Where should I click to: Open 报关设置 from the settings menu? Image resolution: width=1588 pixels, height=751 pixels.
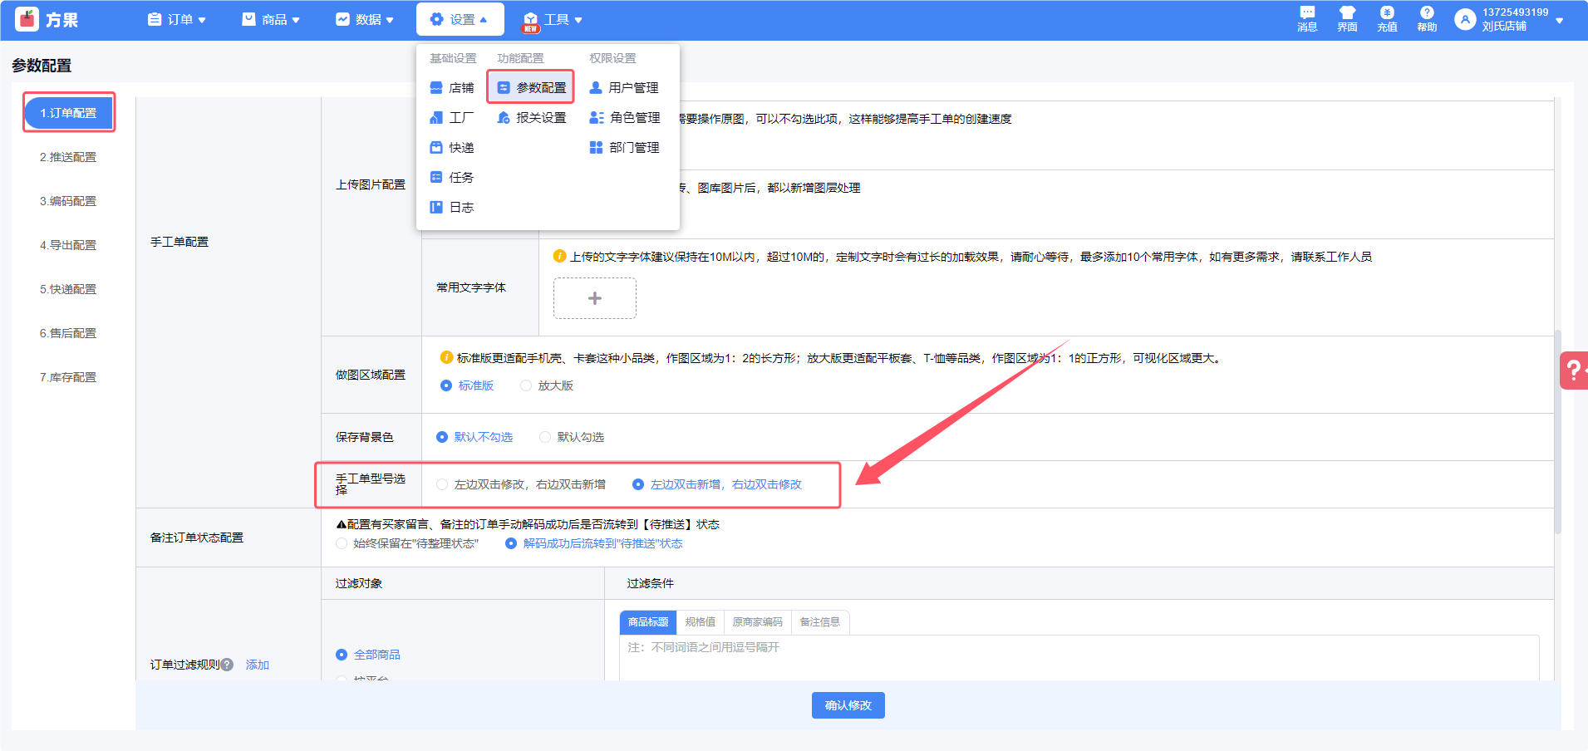pyautogui.click(x=532, y=118)
